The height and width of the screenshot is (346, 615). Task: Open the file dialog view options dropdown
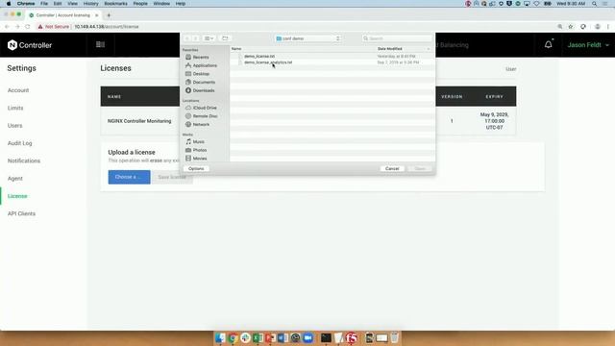pos(209,38)
